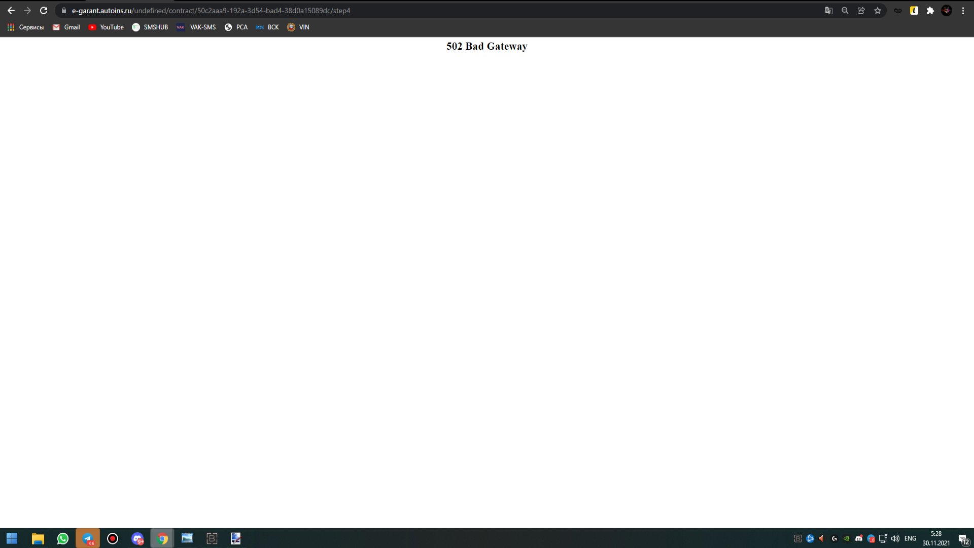Open the VAK-SMS bookmark
The image size is (974, 548).
[x=196, y=27]
